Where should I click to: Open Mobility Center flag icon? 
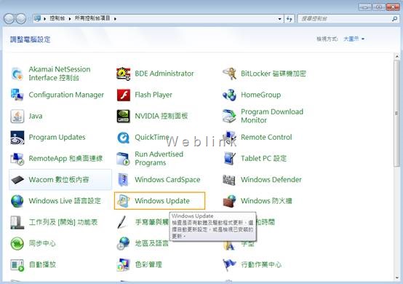pyautogui.click(x=229, y=264)
